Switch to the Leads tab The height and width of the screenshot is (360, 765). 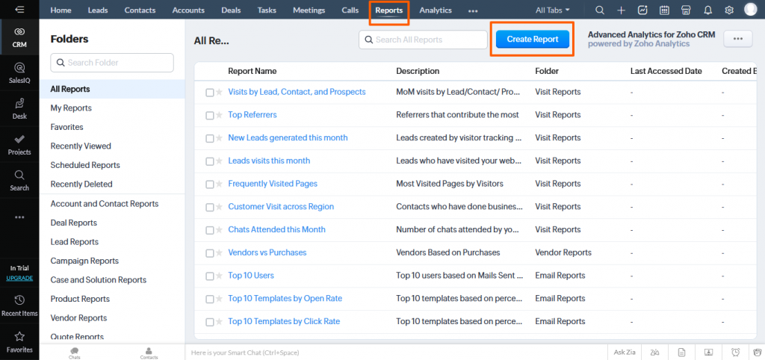point(98,10)
